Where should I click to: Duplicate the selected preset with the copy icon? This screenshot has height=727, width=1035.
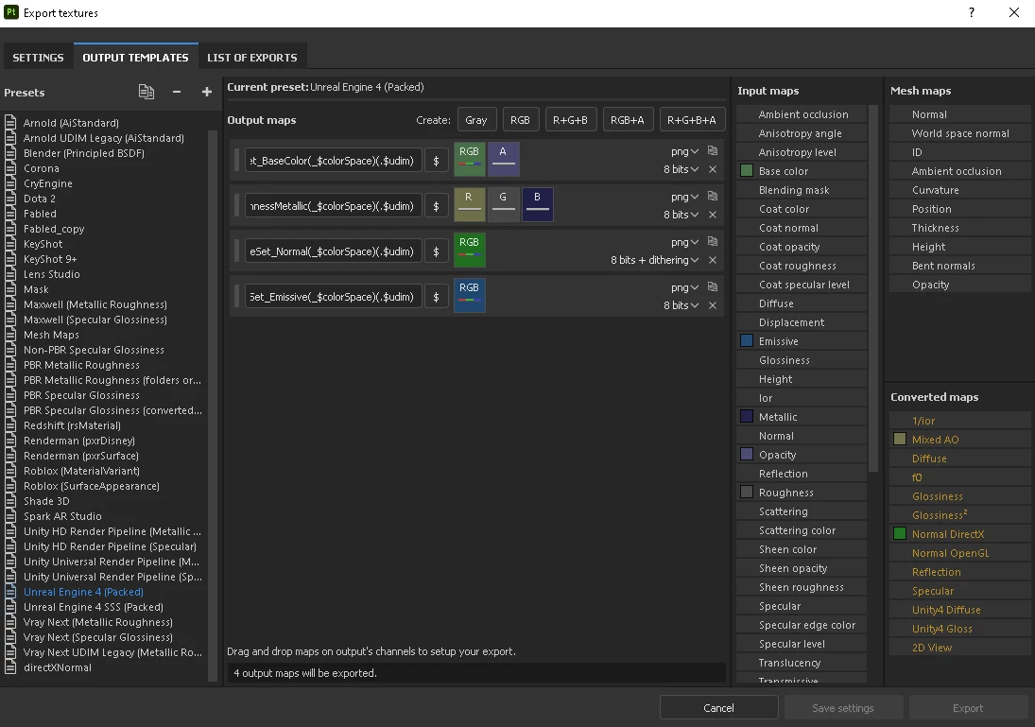click(x=146, y=92)
